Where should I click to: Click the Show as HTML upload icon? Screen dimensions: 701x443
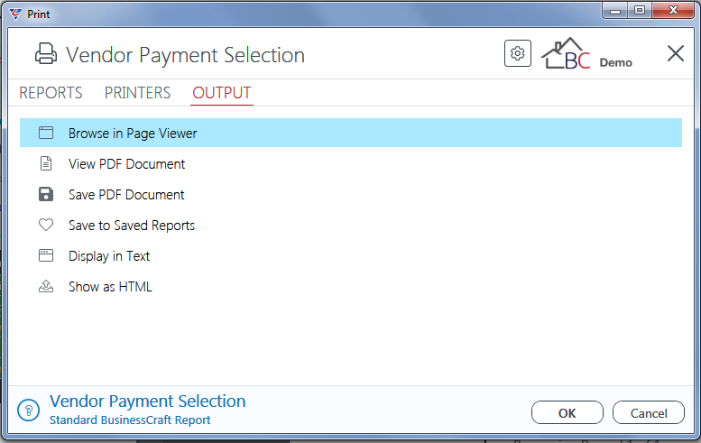[46, 287]
